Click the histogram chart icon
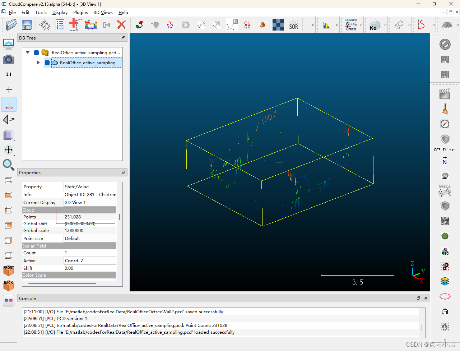 pos(326,25)
